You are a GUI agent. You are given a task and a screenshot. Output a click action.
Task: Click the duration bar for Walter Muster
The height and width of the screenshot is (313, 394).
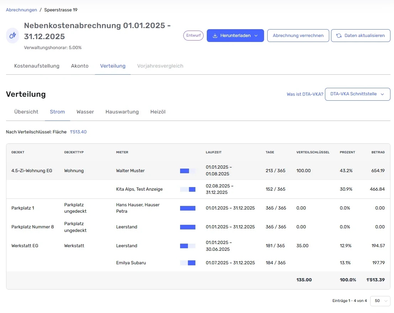point(188,171)
